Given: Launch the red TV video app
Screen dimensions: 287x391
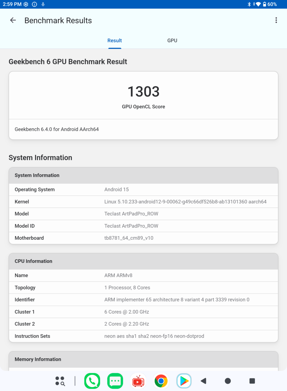Looking at the screenshot, I should tap(138, 381).
